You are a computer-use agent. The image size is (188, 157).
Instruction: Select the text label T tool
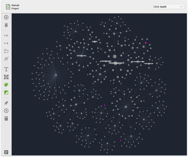tap(6, 69)
